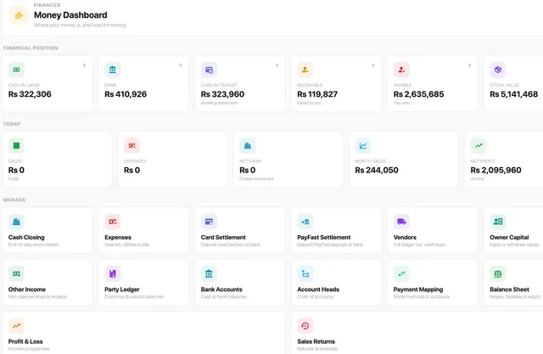The height and width of the screenshot is (354, 543).
Task: Expand the Payable card chevron
Action: tap(469, 65)
